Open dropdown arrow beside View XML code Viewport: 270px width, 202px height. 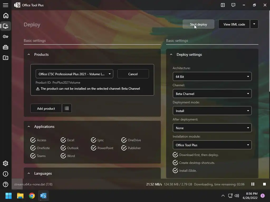point(254,24)
